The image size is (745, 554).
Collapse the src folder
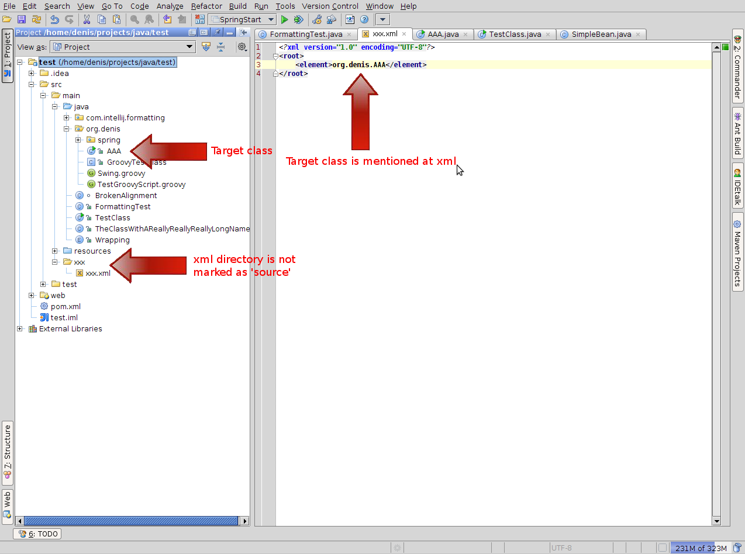point(32,84)
